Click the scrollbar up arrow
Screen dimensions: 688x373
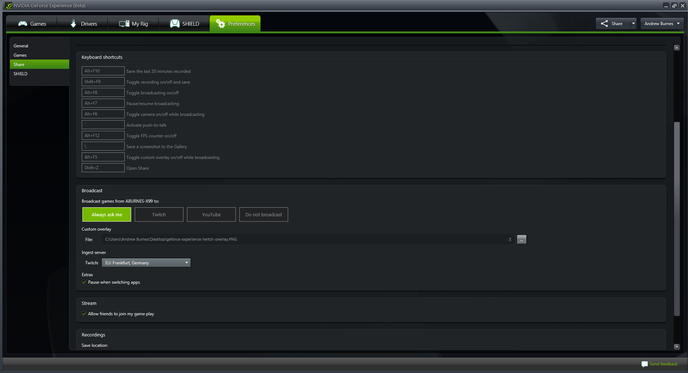[x=677, y=48]
